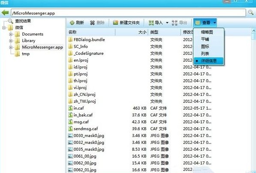Click the JPEG 图像 type of 0061_00.jpg
Image resolution: width=256 pixels, height=173 pixels.
point(160,156)
